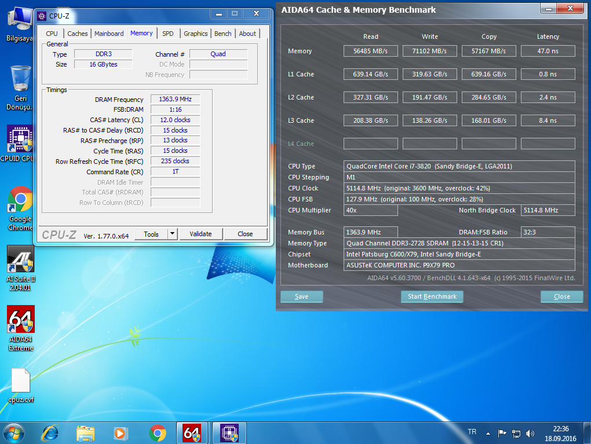
Task: Open Action Center flag tray icon
Action: [x=502, y=434]
